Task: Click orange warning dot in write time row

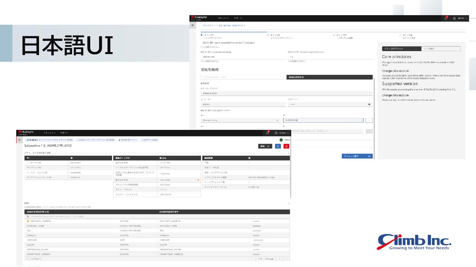Action: (198, 180)
